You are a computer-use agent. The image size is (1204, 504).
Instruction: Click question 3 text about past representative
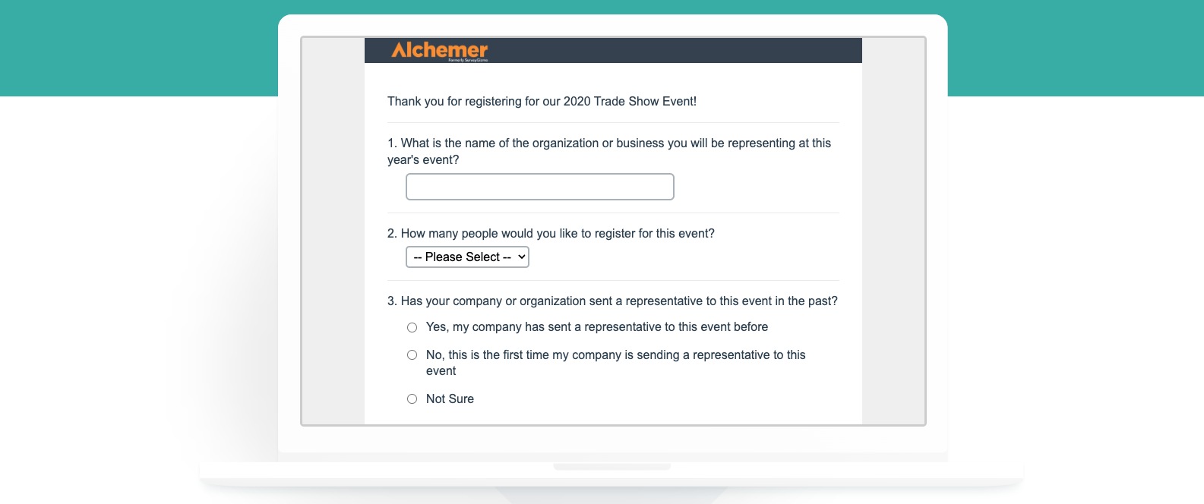[612, 301]
